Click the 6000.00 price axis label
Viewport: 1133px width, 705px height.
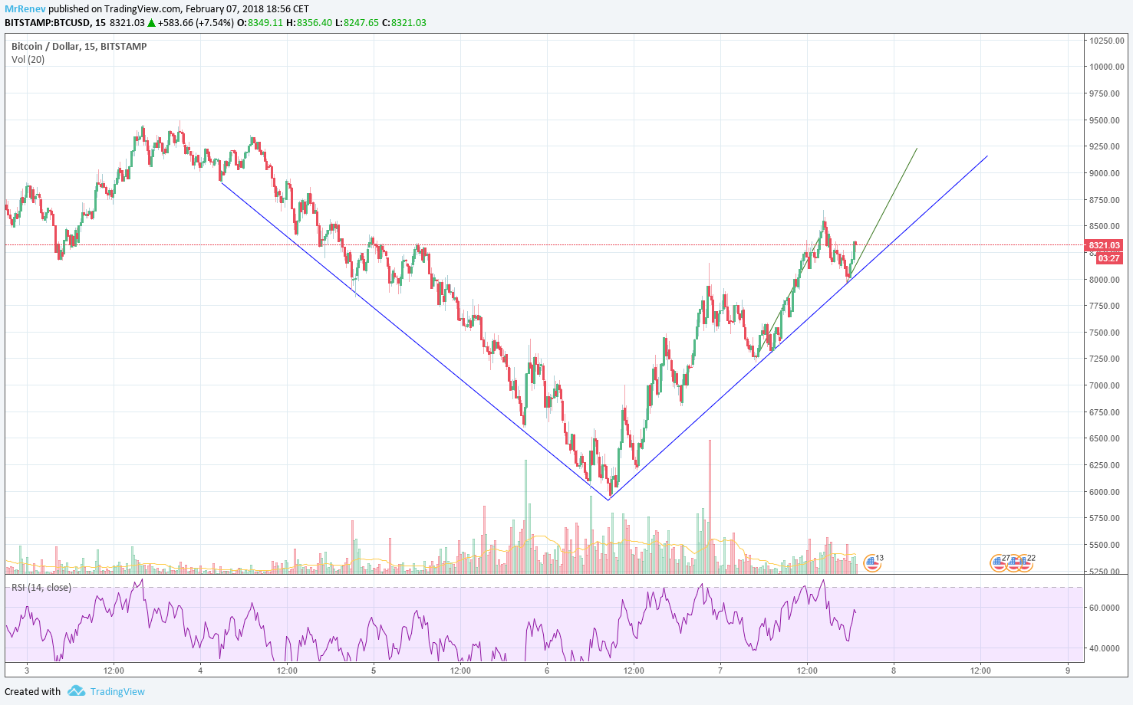1105,492
